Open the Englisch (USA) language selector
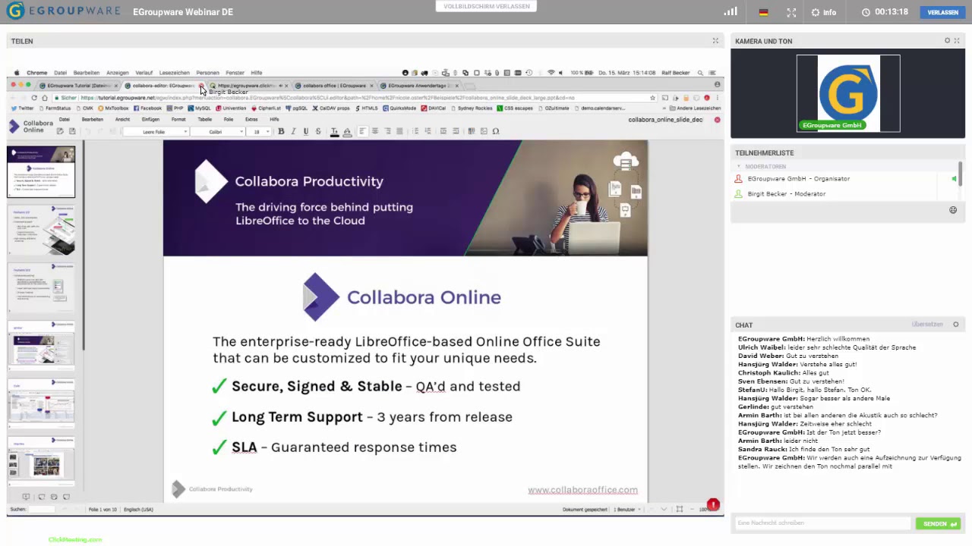 (x=138, y=510)
